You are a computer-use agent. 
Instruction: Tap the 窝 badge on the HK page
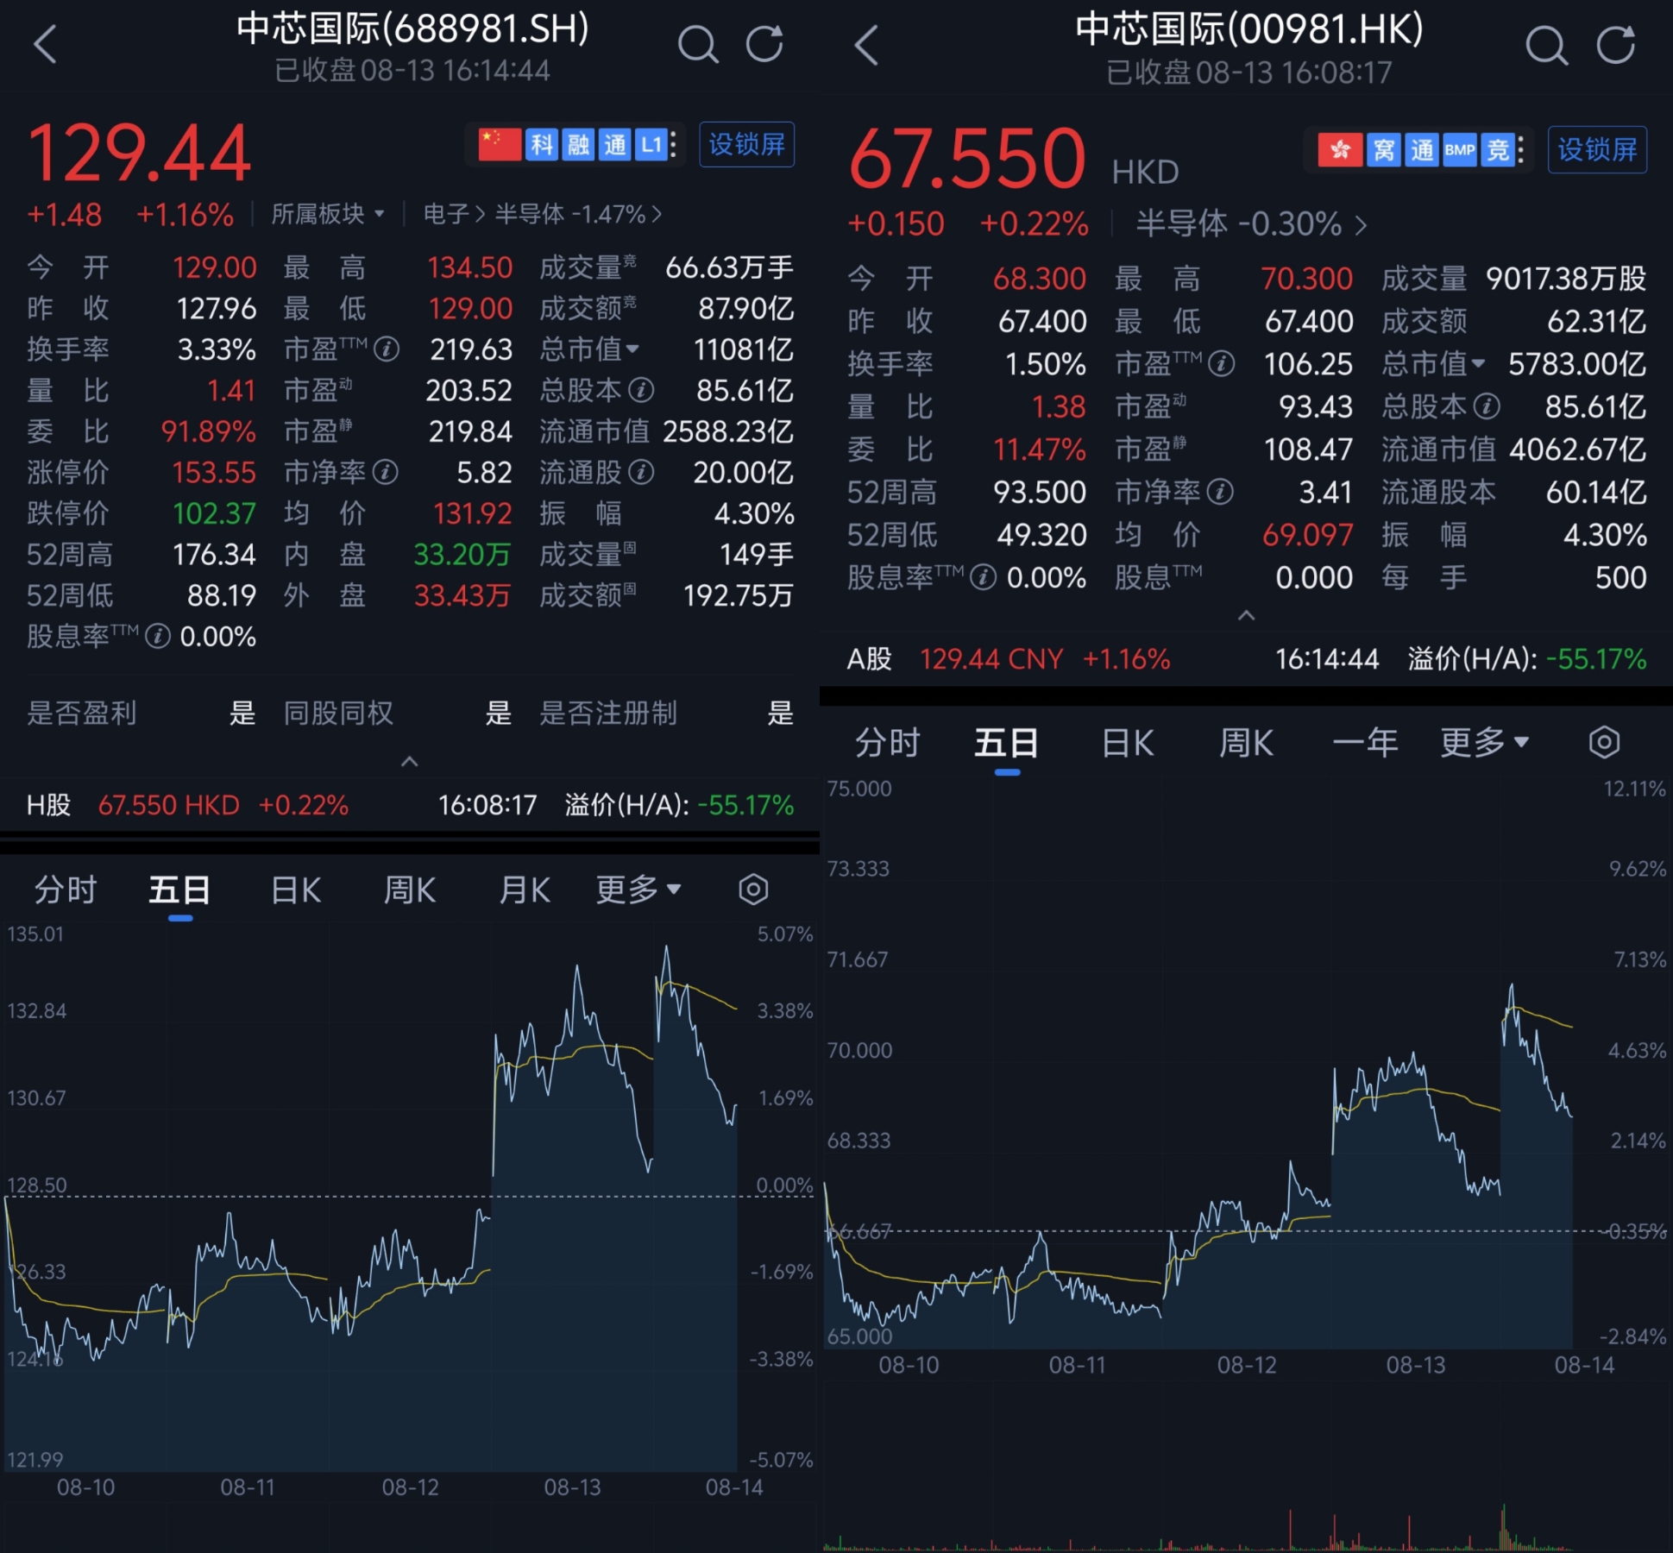(x=1384, y=150)
